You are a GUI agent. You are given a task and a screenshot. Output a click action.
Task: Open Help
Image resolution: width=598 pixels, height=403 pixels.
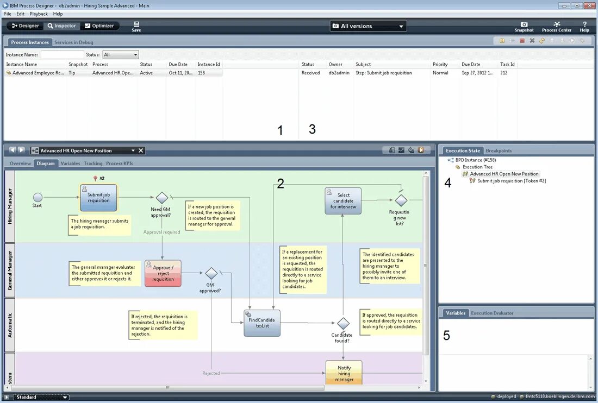click(x=584, y=27)
